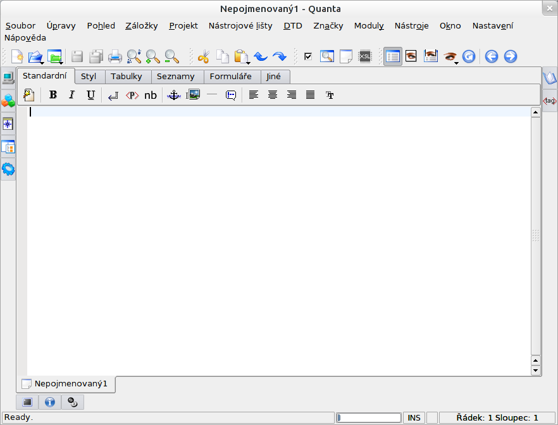Toggle the checkbox icon in the main toolbar
Image resolution: width=558 pixels, height=425 pixels.
[x=308, y=56]
